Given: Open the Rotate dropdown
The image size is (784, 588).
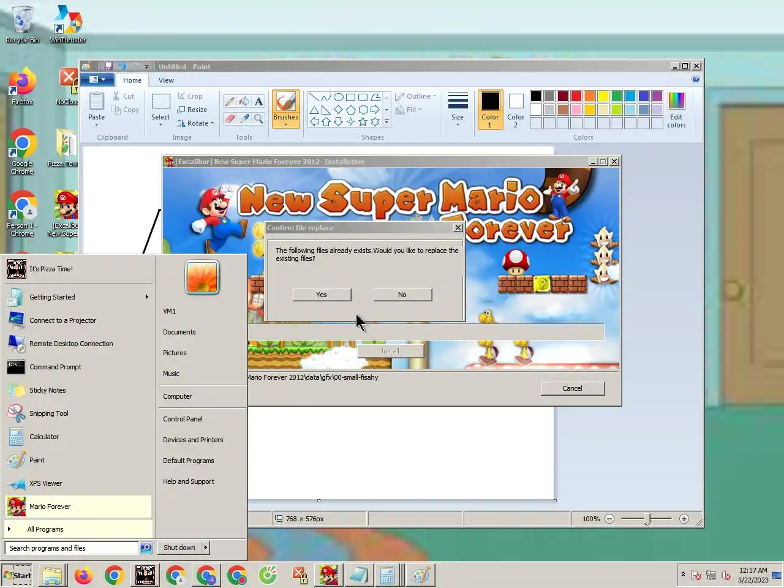Looking at the screenshot, I should pyautogui.click(x=195, y=123).
